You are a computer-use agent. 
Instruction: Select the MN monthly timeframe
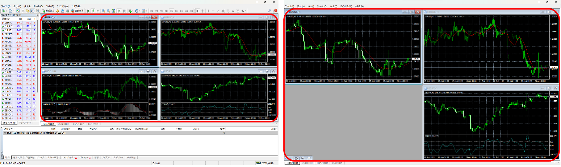pos(191,11)
